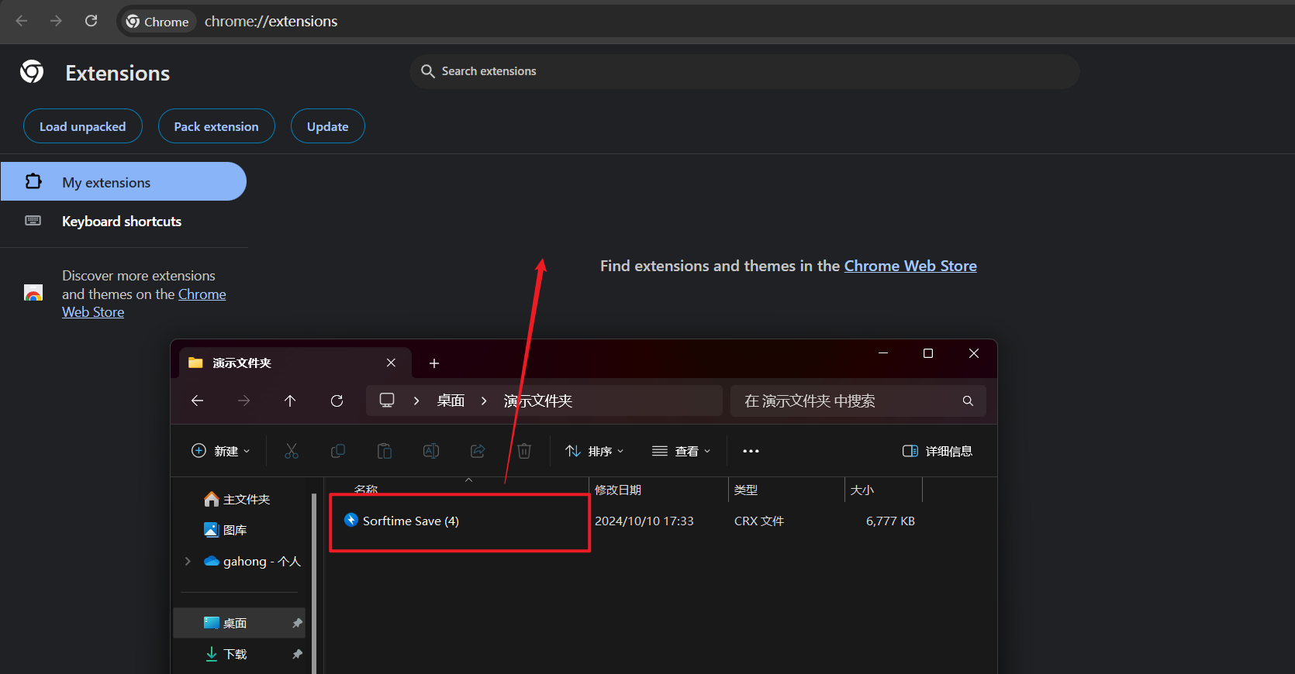Go back in File Explorer

pyautogui.click(x=197, y=401)
